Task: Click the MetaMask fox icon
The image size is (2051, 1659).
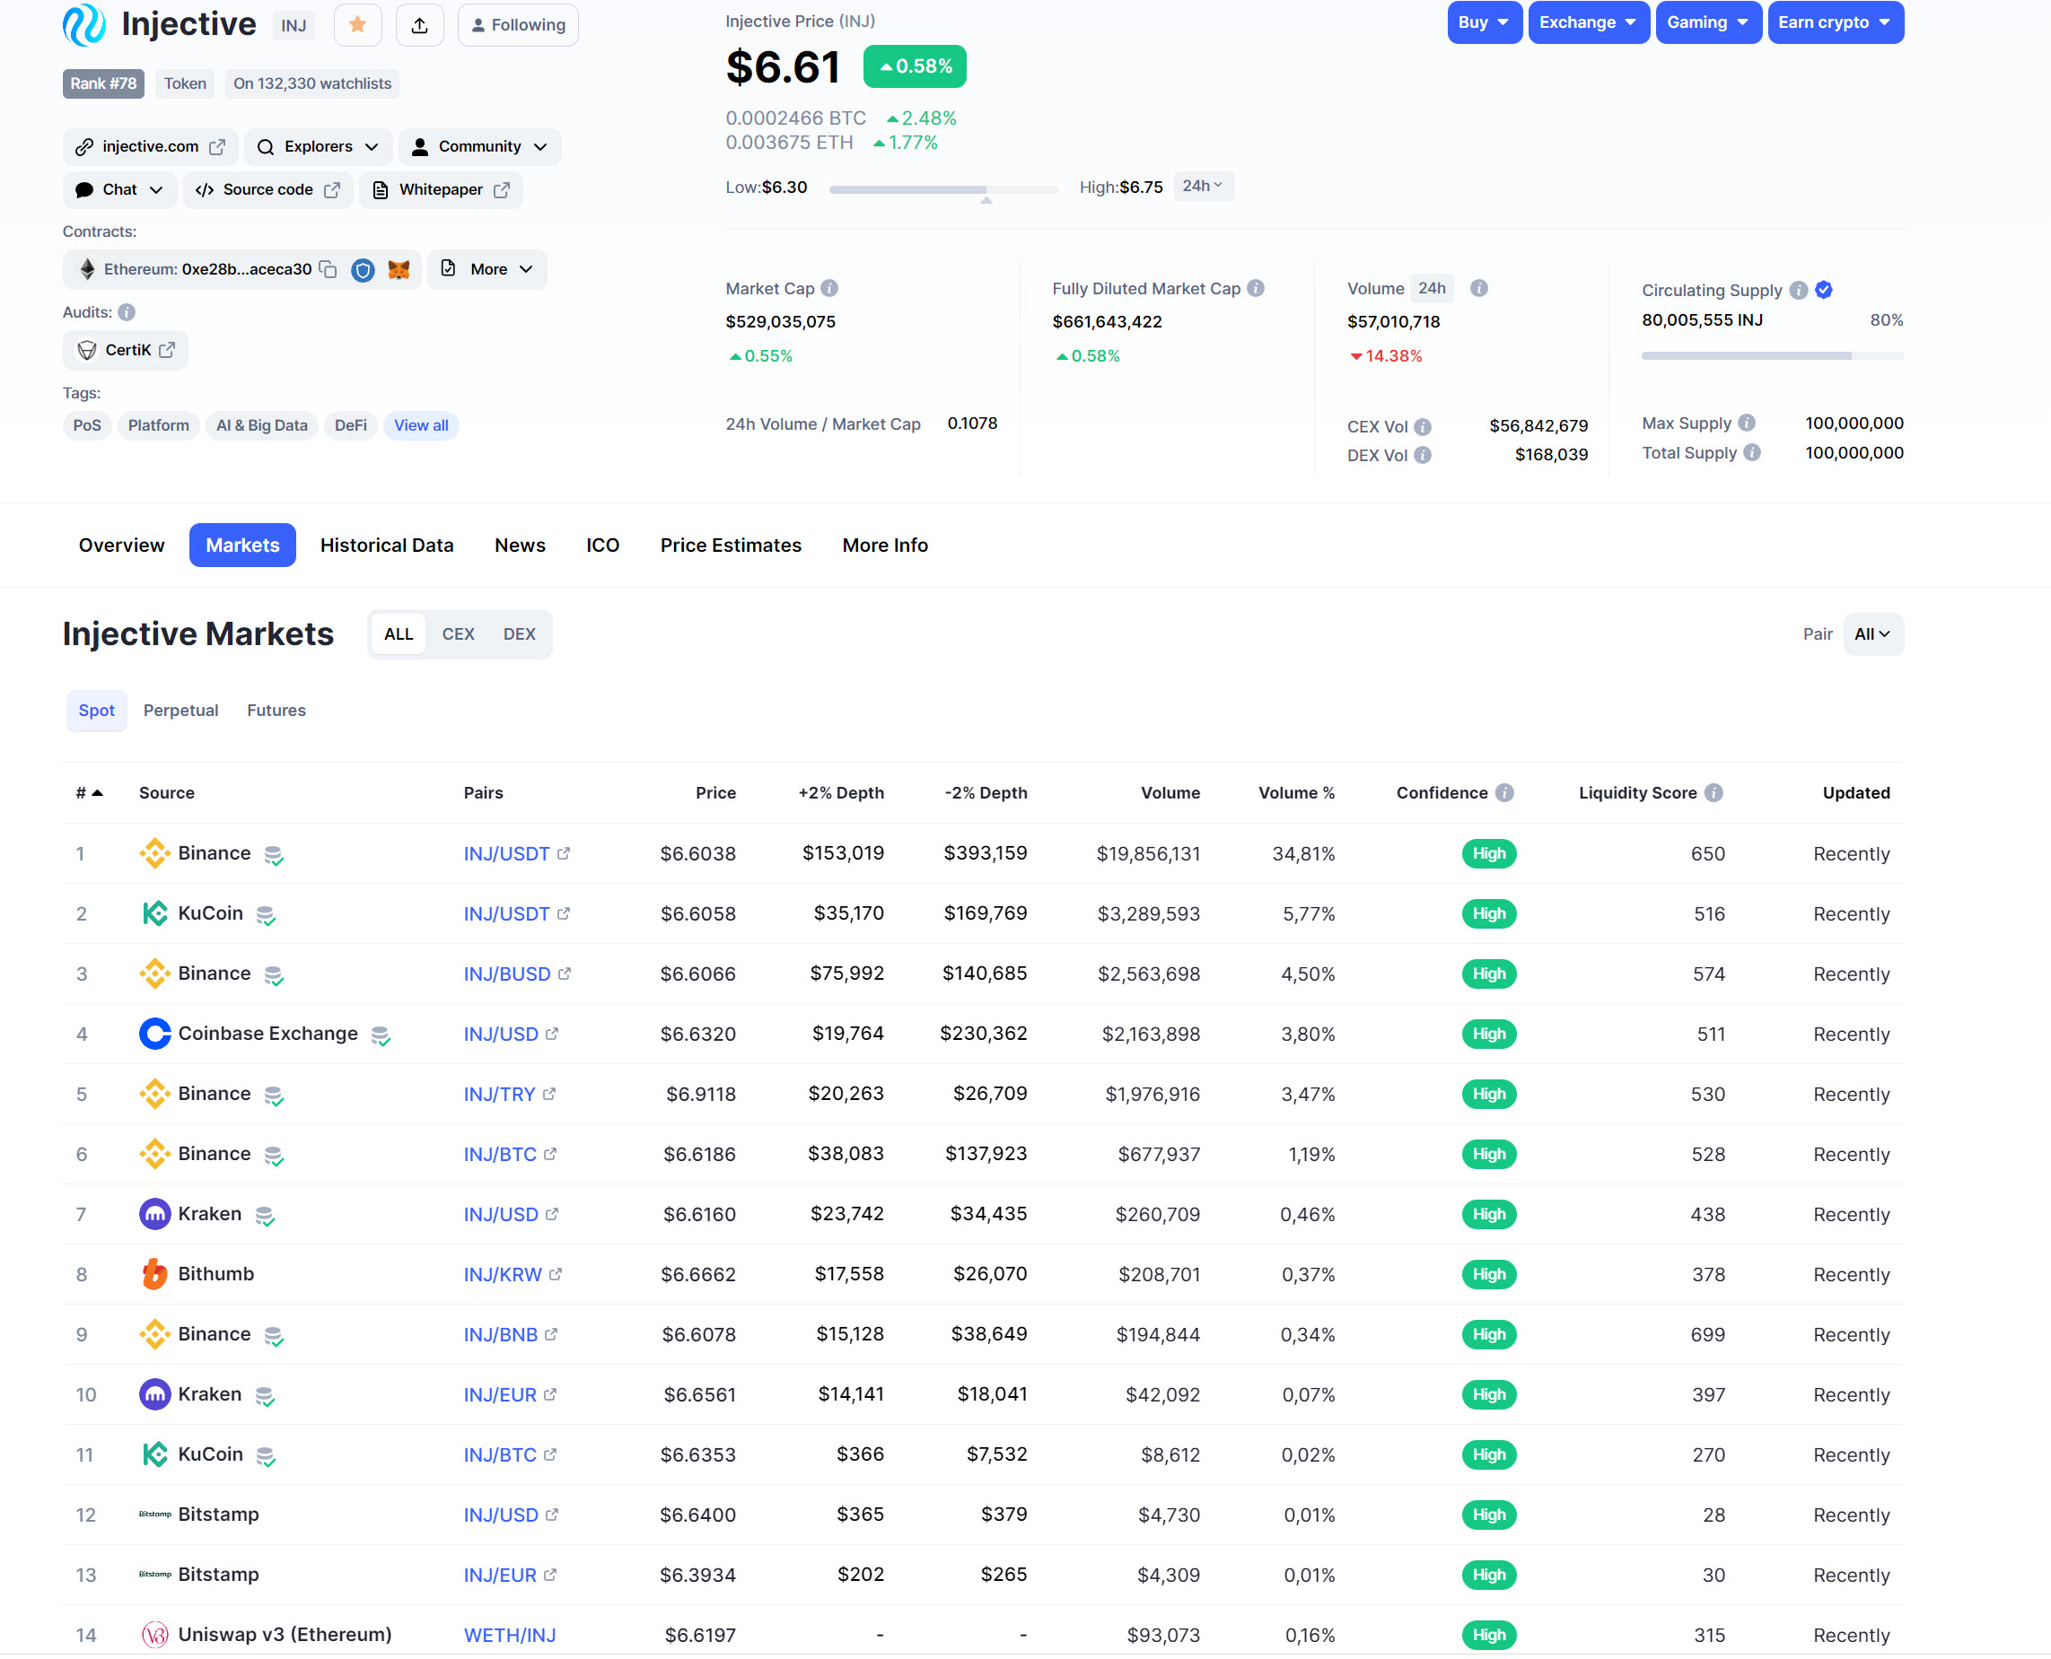Action: [399, 269]
